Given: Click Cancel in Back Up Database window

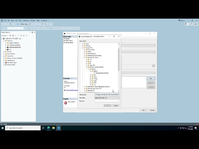Looking at the screenshot, I should click(152, 110).
